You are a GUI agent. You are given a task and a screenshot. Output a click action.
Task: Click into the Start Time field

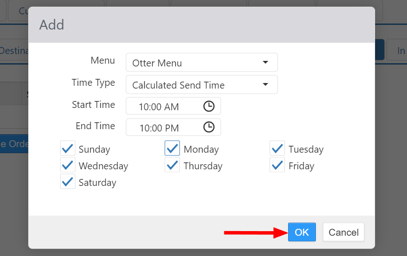click(162, 107)
